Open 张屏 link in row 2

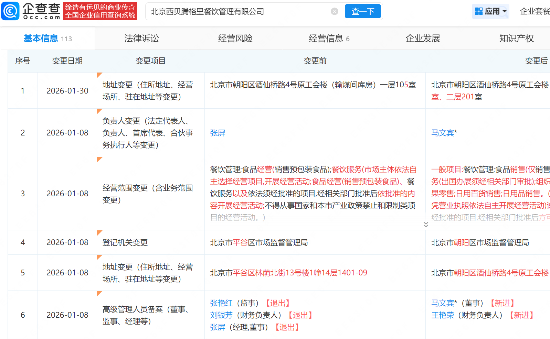point(218,133)
